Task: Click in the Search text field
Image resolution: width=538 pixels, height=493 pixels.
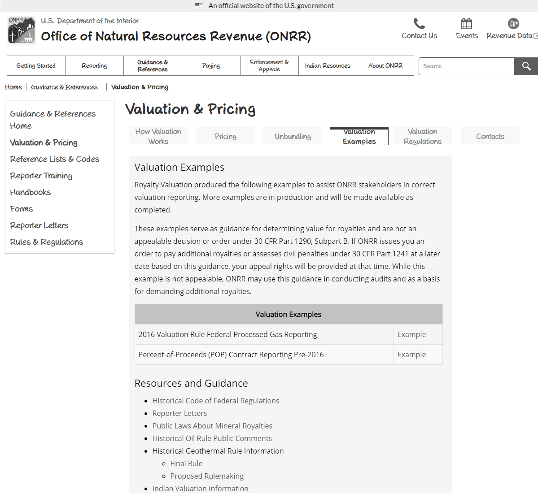Action: click(x=466, y=66)
